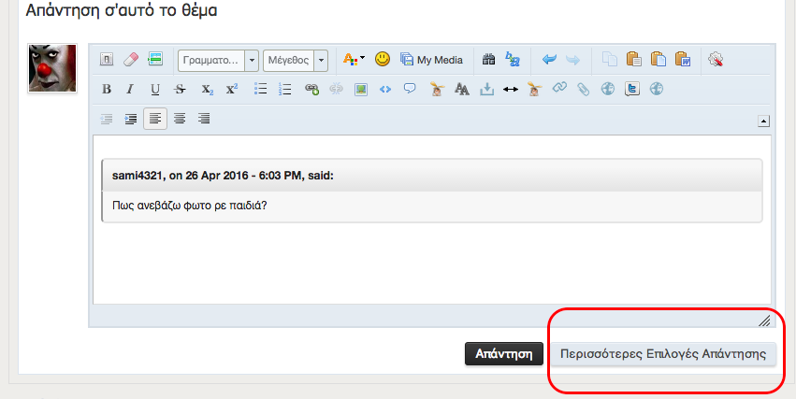Screen dimensions: 796x399
Task: Click Paste from Word icon
Action: point(683,60)
